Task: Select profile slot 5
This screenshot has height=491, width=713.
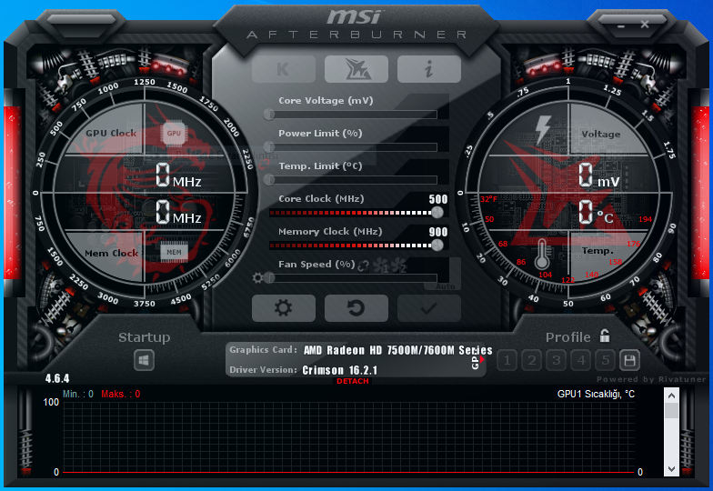Action: (606, 360)
